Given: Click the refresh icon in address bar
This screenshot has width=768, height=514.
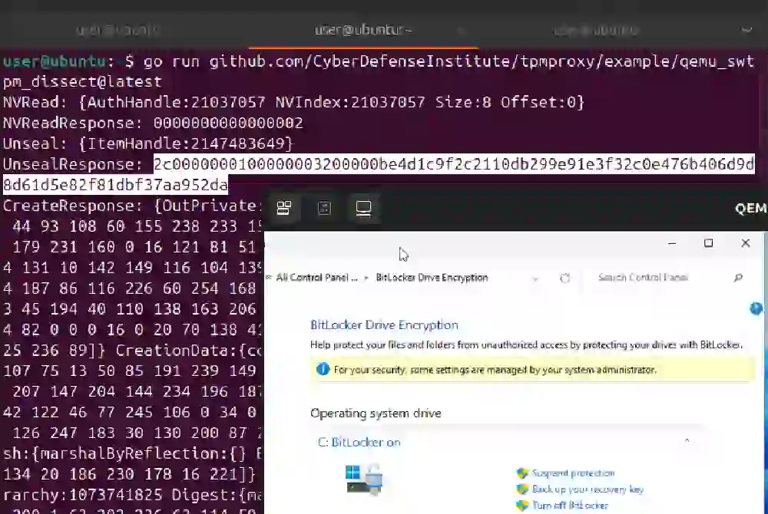Looking at the screenshot, I should 565,278.
